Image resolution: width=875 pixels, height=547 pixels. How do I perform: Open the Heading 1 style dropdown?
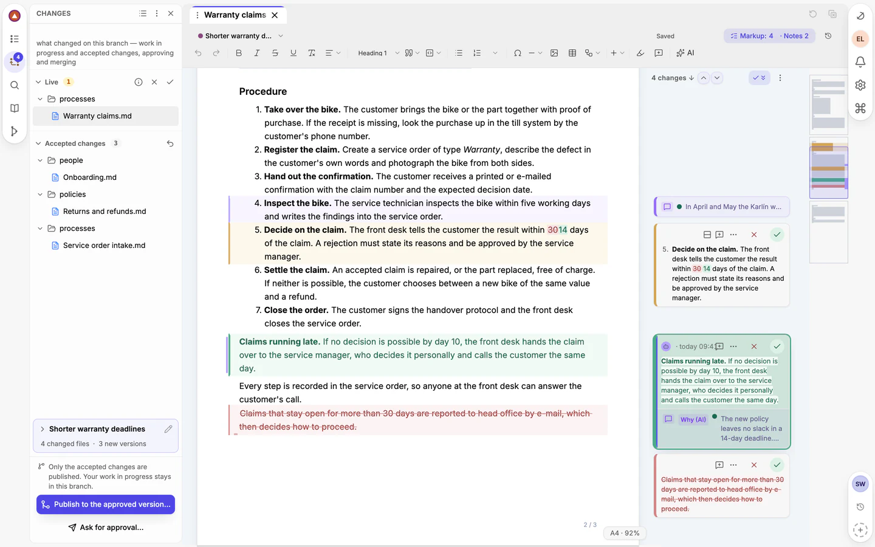(x=379, y=53)
